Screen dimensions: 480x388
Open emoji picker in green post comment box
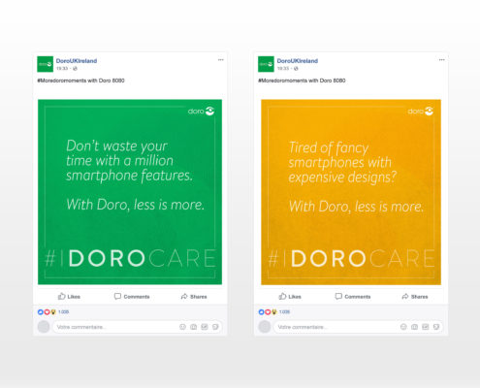[x=182, y=327]
